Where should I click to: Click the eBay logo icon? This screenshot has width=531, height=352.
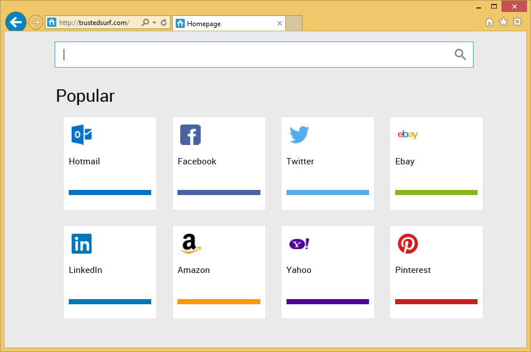(x=408, y=135)
